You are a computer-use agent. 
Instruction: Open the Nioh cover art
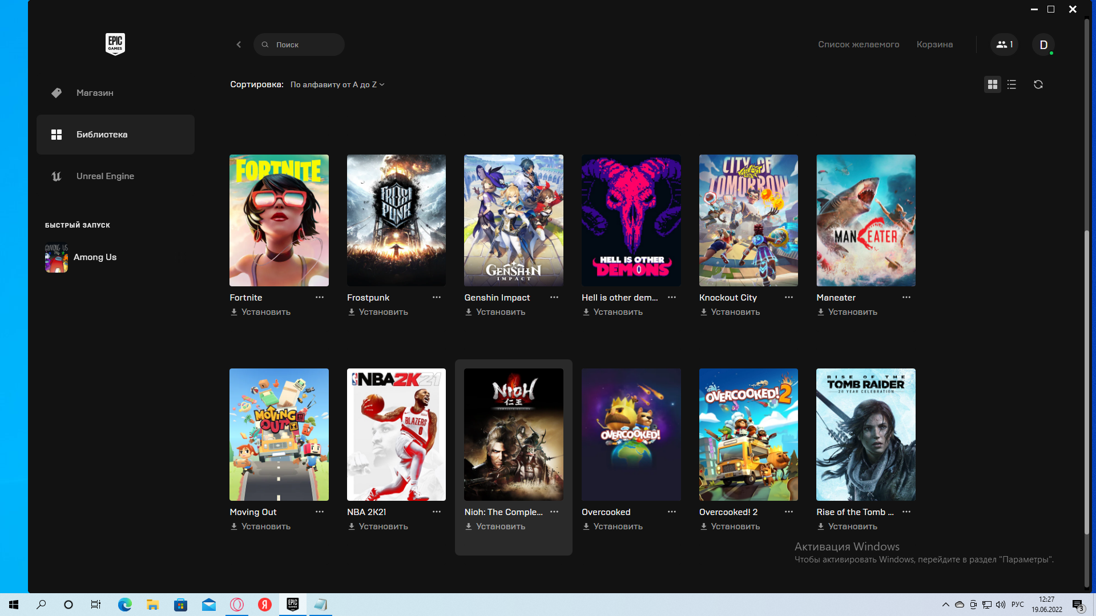point(514,435)
